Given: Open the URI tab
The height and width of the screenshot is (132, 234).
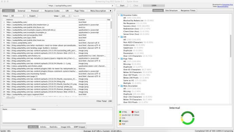Looking at the screenshot, I should [x=67, y=11].
